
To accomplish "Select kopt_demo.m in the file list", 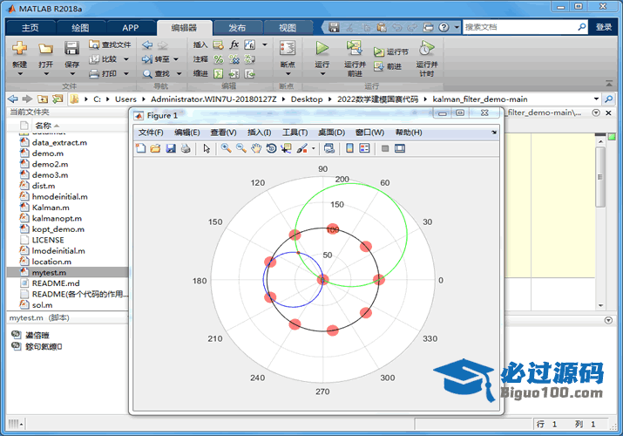I will coord(68,229).
